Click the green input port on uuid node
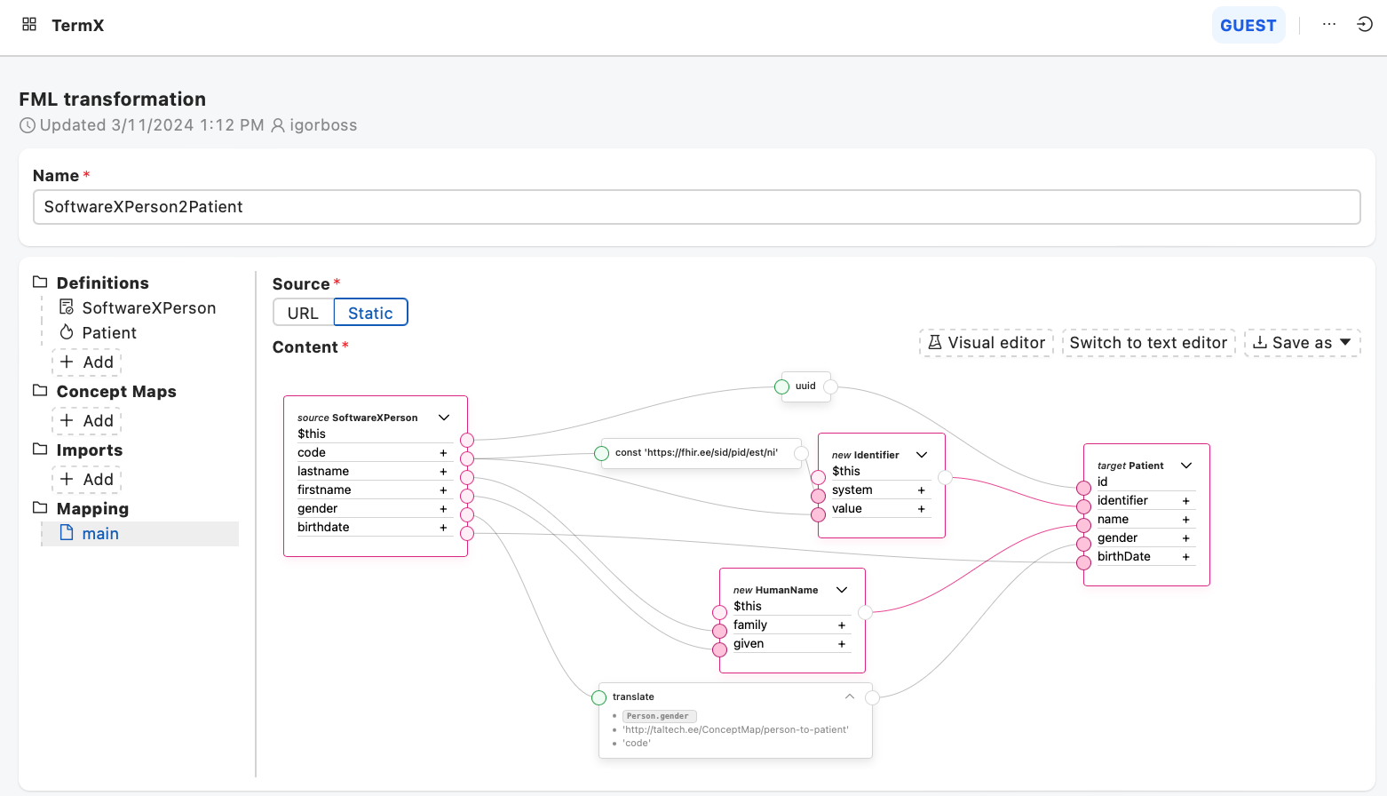 point(781,386)
